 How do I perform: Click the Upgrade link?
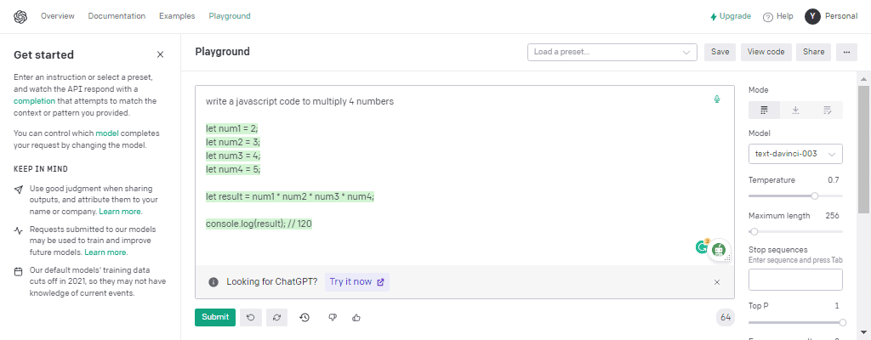tap(731, 16)
